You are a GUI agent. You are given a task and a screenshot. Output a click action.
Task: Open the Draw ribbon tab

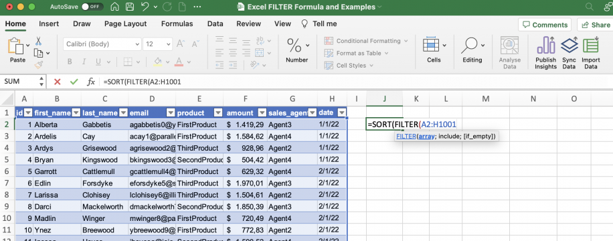[82, 24]
